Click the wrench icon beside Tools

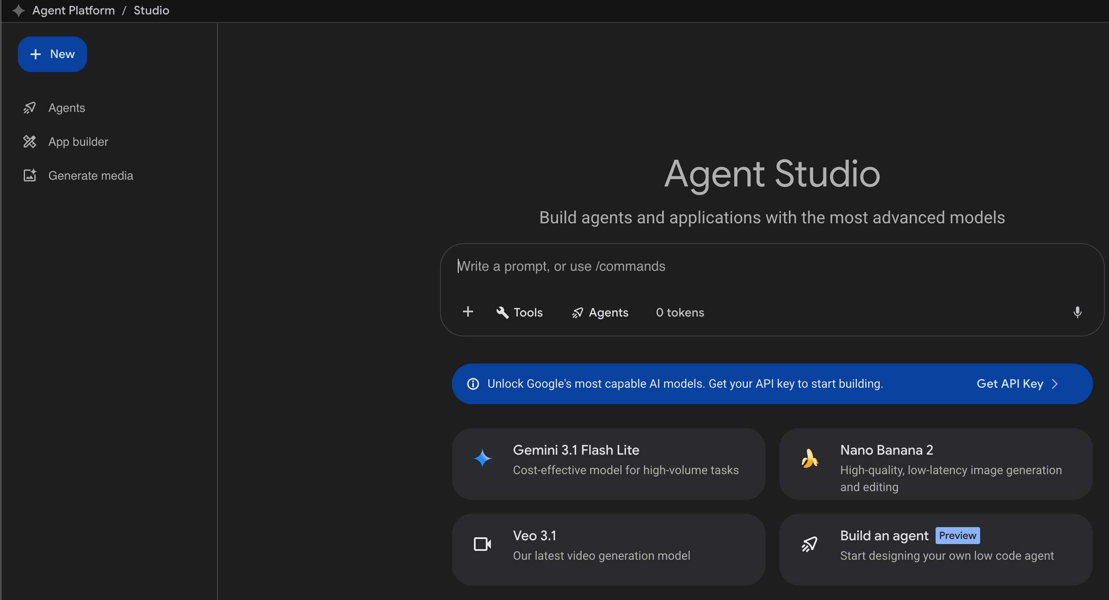[502, 312]
